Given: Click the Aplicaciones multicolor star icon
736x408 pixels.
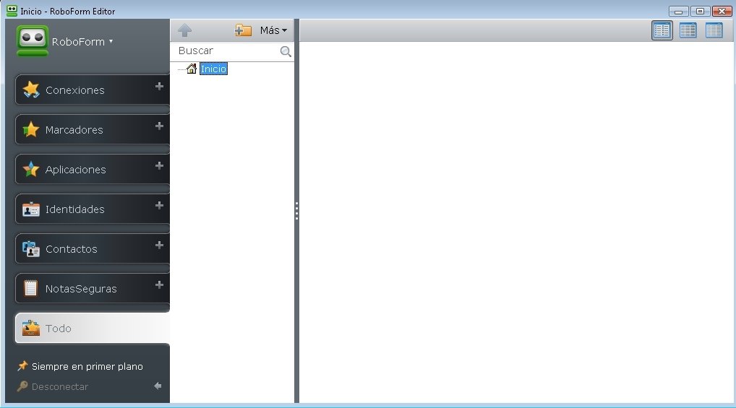Looking at the screenshot, I should click(x=31, y=169).
